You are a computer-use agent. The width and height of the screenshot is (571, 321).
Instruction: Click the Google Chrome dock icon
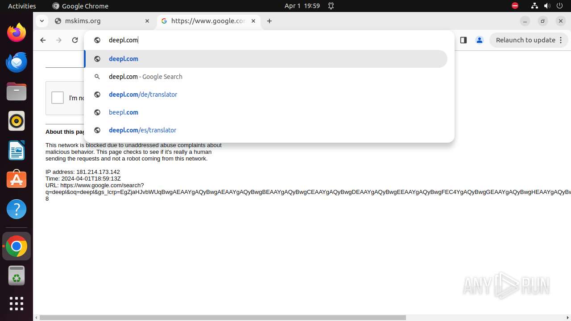coord(17,246)
